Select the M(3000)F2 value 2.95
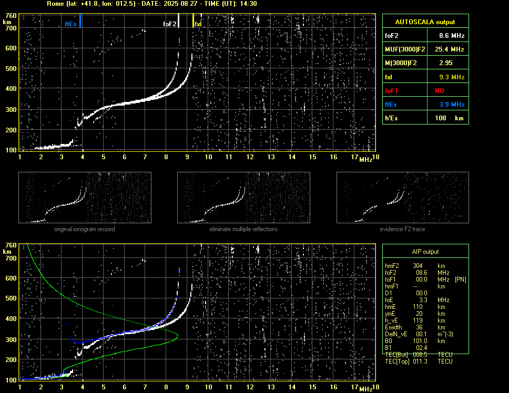Viewport: 509px width, 393px height. [445, 63]
